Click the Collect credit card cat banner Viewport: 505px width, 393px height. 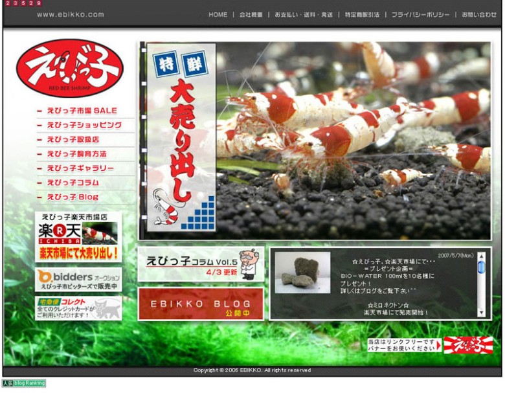point(78,308)
